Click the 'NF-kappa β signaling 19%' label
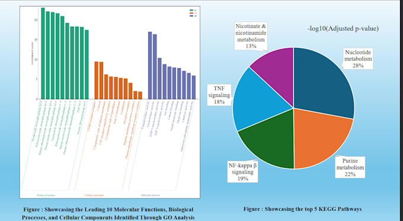Viewport: 403px width, 221px height. pyautogui.click(x=242, y=171)
